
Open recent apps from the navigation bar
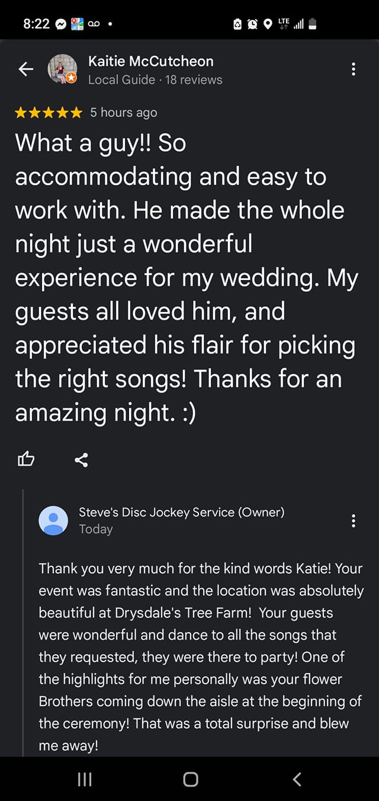point(84,779)
